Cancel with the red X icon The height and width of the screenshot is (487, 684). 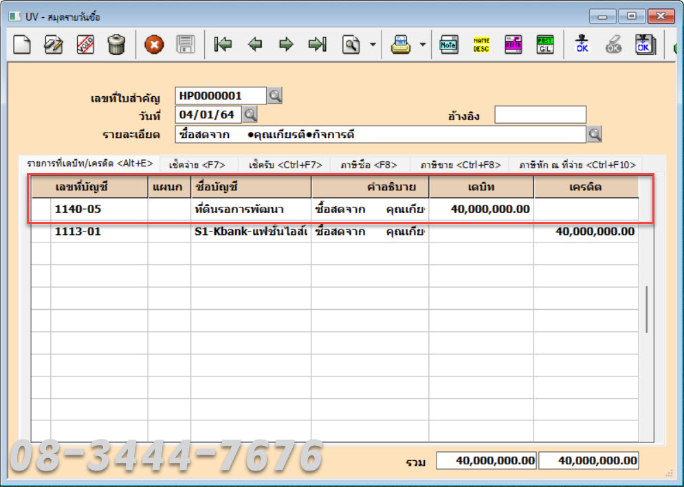point(154,45)
